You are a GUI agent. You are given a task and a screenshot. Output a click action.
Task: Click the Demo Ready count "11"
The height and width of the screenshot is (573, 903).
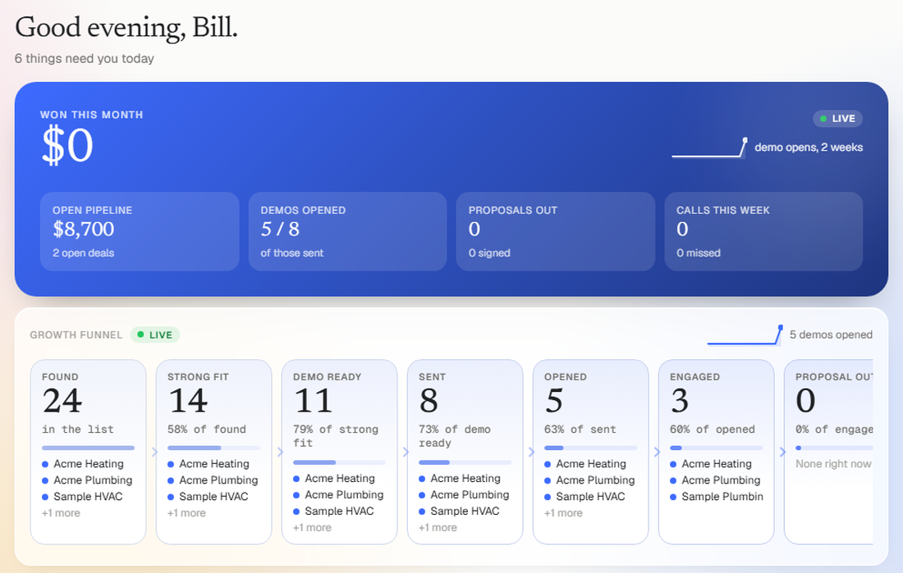click(313, 400)
